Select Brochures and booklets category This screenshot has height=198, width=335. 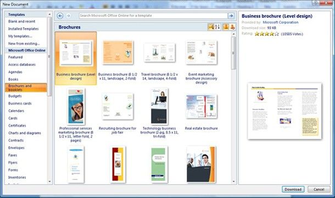[x=26, y=87]
